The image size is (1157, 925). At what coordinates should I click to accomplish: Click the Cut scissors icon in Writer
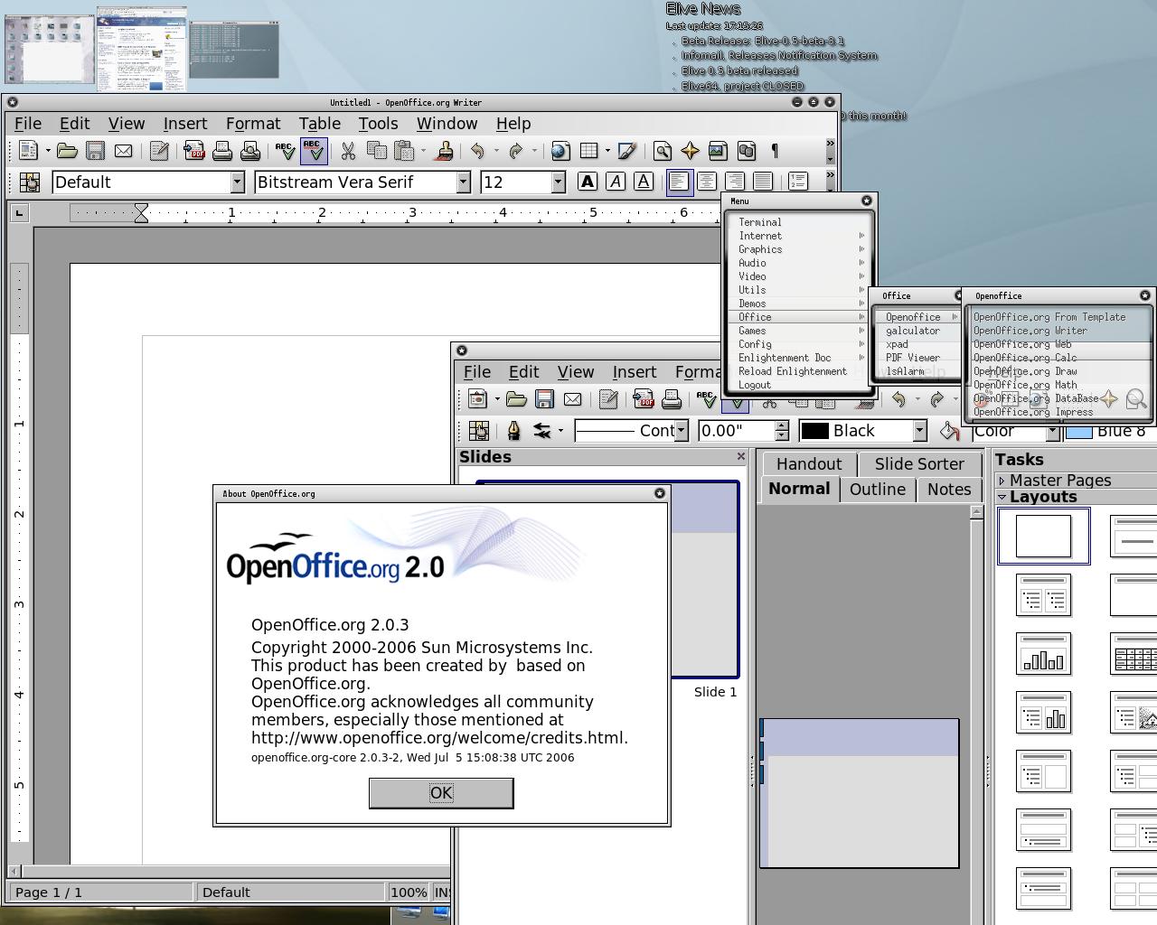click(348, 151)
